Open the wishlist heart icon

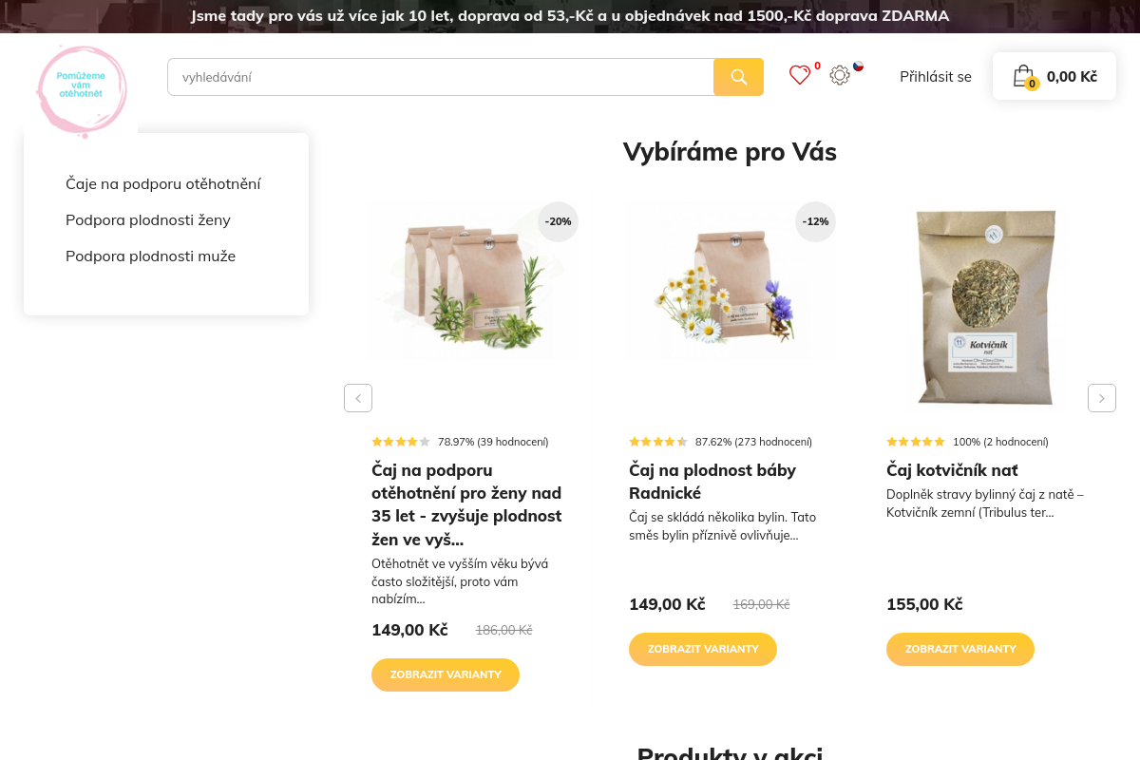[800, 75]
